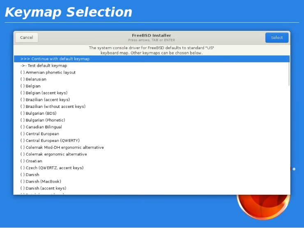The height and width of the screenshot is (228, 304).
Task: Choose the Belgian keymap
Action: [30, 86]
